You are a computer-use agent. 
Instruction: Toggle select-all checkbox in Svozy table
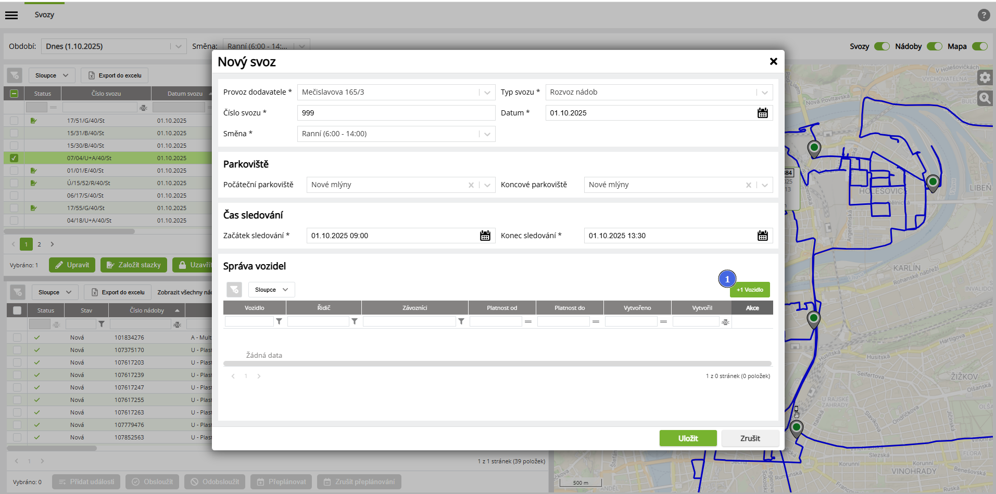[x=14, y=94]
